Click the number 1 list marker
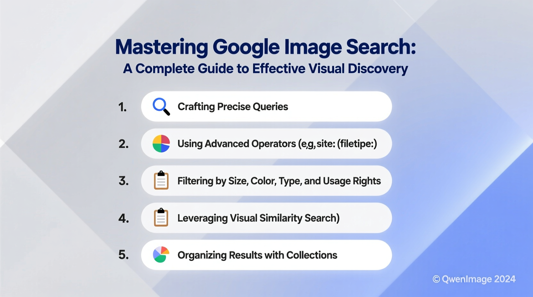This screenshot has width=533, height=297. (123, 107)
